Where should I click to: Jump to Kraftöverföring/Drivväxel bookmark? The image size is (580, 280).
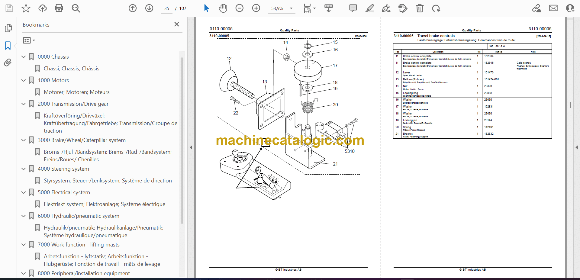(x=111, y=123)
